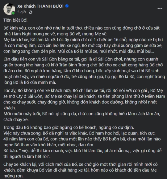Click the line starting "Mẹ làm lơ xe"
Viewport: 167px width, 179px height.
[83, 40]
